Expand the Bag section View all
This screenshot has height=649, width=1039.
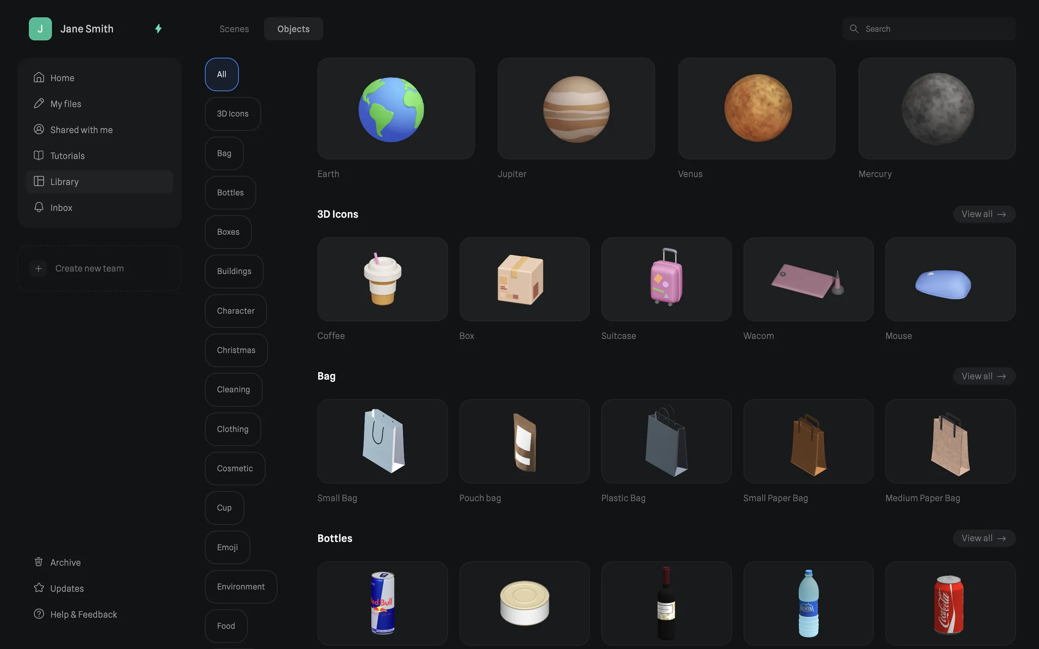(x=983, y=376)
